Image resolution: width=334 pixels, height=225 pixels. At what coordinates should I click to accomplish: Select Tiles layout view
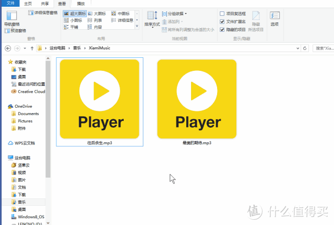tap(71, 27)
